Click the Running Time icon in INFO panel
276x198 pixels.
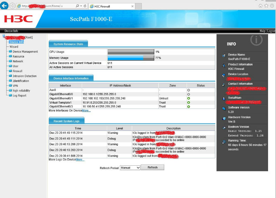[x=224, y=142]
